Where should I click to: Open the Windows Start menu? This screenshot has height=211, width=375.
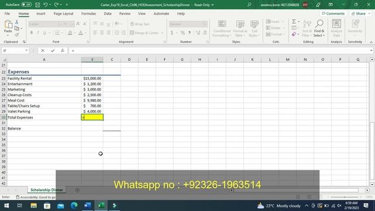tap(6, 206)
